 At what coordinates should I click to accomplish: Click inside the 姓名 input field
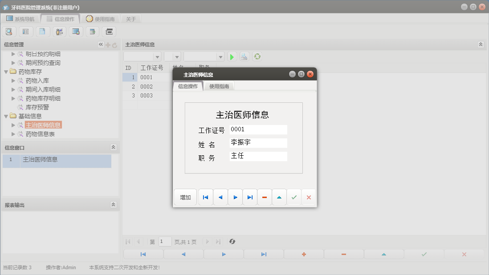click(x=258, y=143)
